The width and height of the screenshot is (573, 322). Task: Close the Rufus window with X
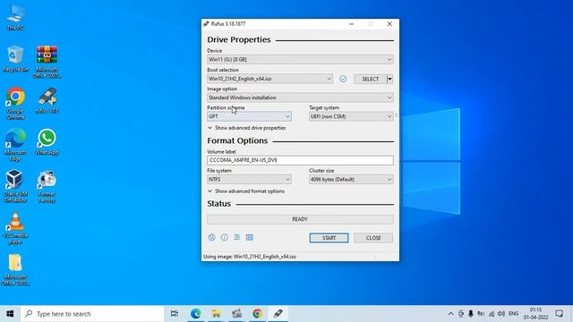(x=389, y=24)
